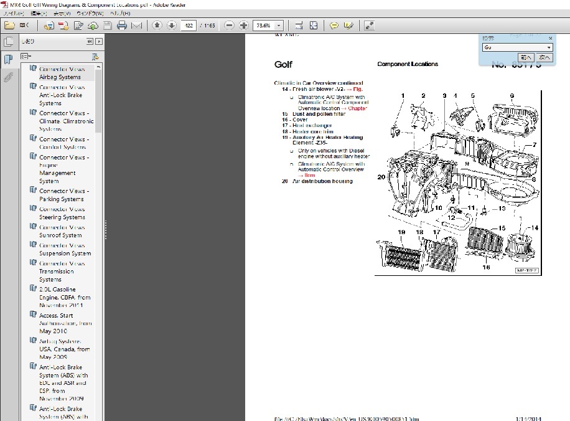This screenshot has height=421, width=570.
Task: Switch to read mode with the arrows icon
Action: (x=369, y=26)
